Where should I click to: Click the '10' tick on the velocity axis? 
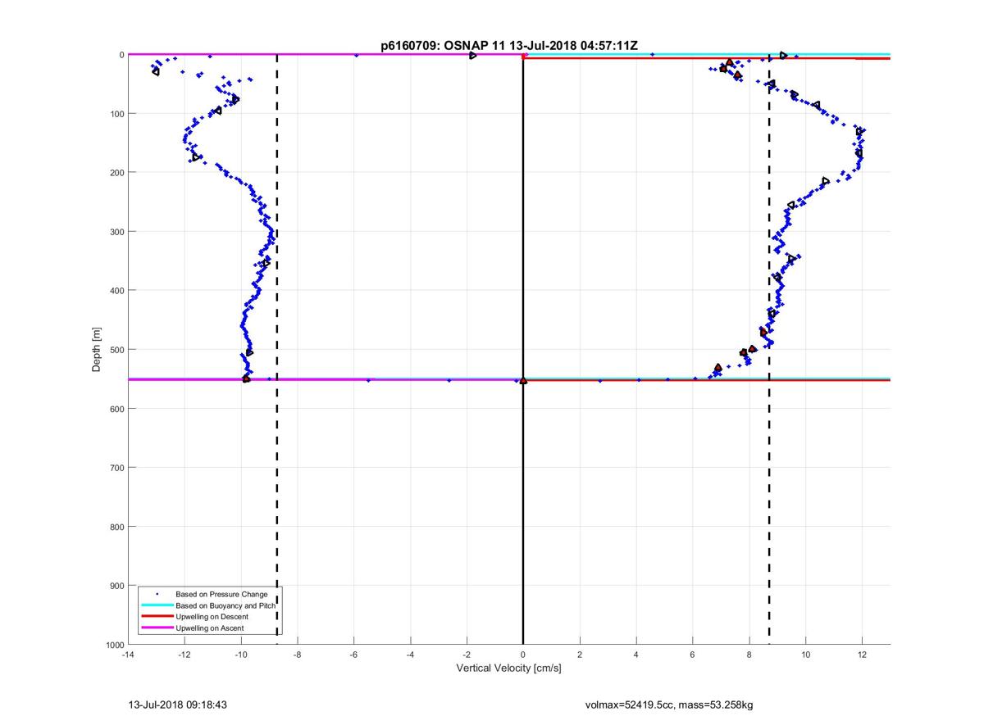806,655
